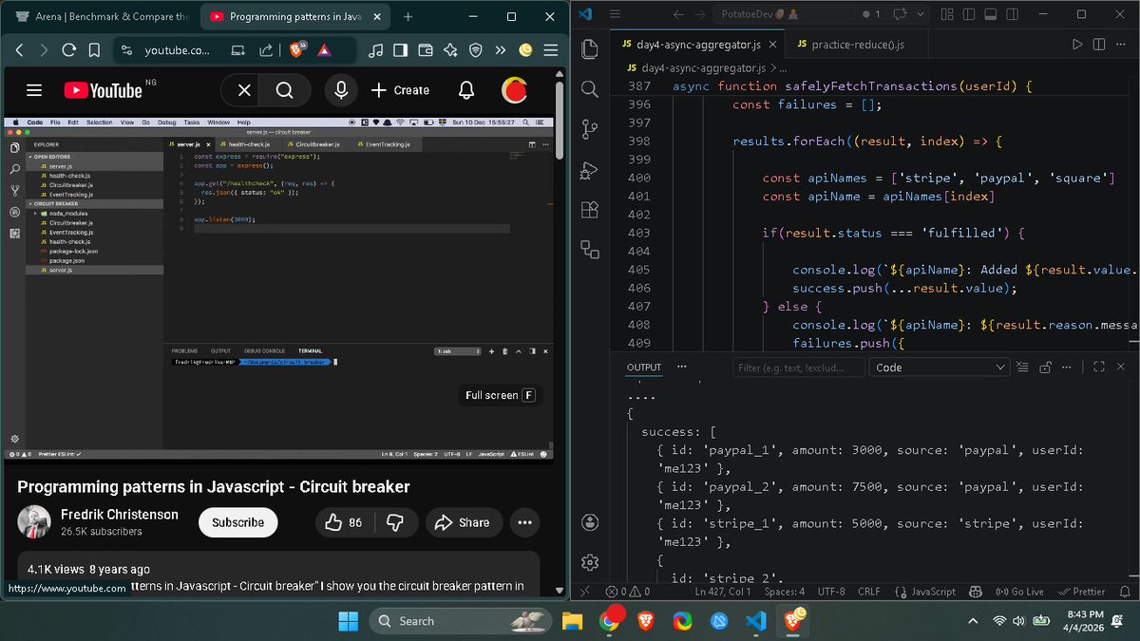Click the Copilot chat icon in the title bar

[899, 14]
